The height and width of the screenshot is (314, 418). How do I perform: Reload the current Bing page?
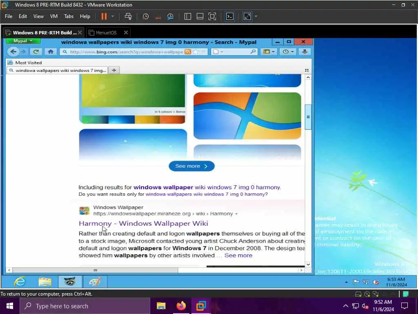pos(36,52)
